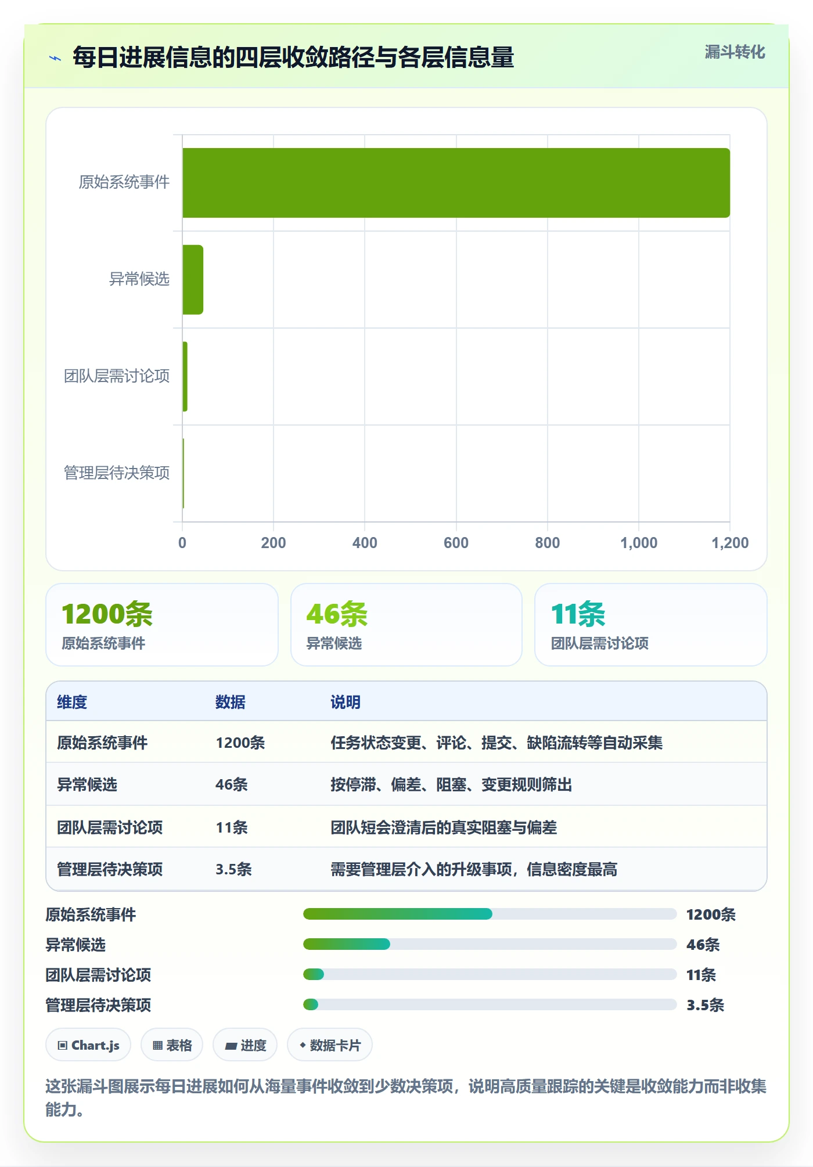Screen dimensions: 813x1167
Task: Click the 管理层待决策项 label on the chart axis
Action: (x=117, y=473)
